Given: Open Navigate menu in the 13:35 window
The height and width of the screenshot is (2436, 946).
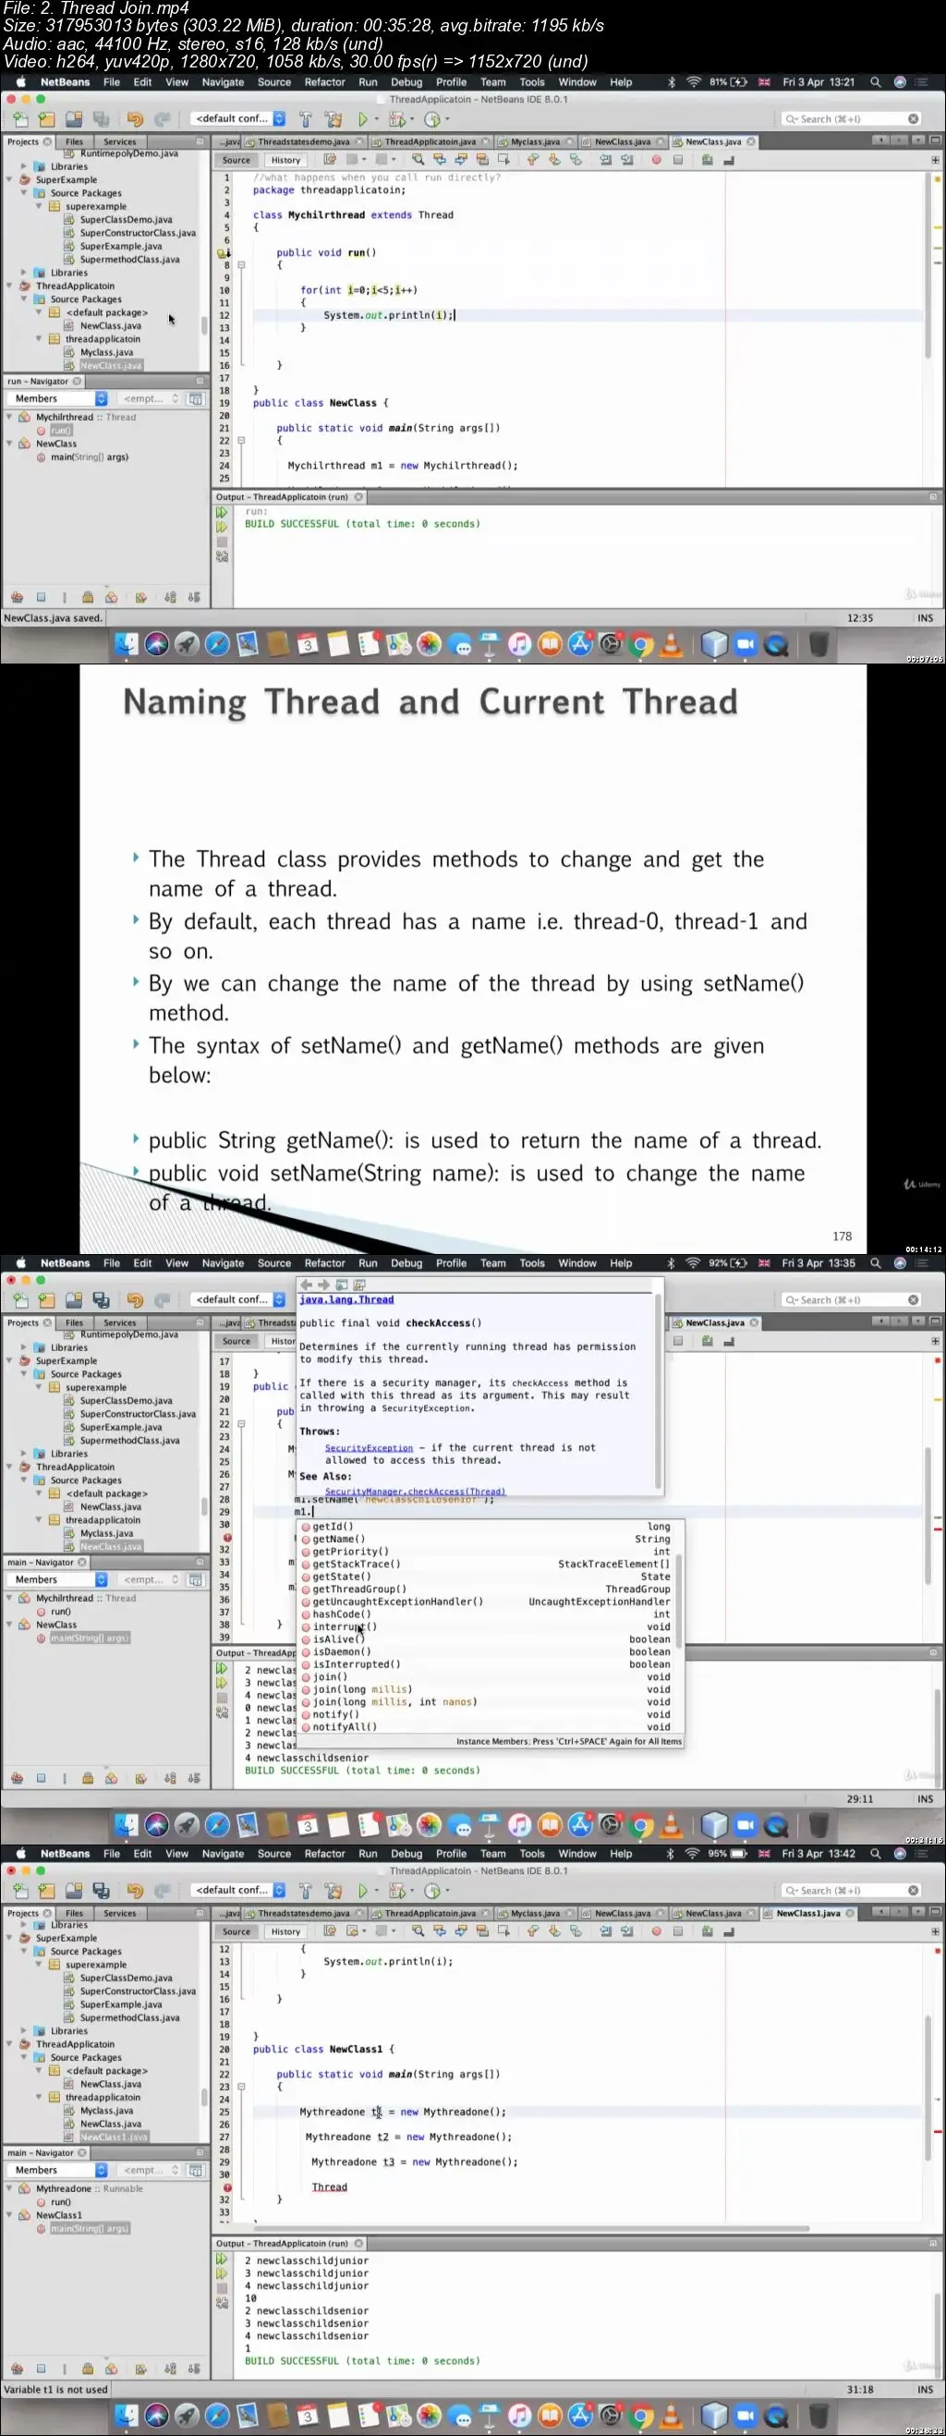Looking at the screenshot, I should click(x=223, y=1263).
